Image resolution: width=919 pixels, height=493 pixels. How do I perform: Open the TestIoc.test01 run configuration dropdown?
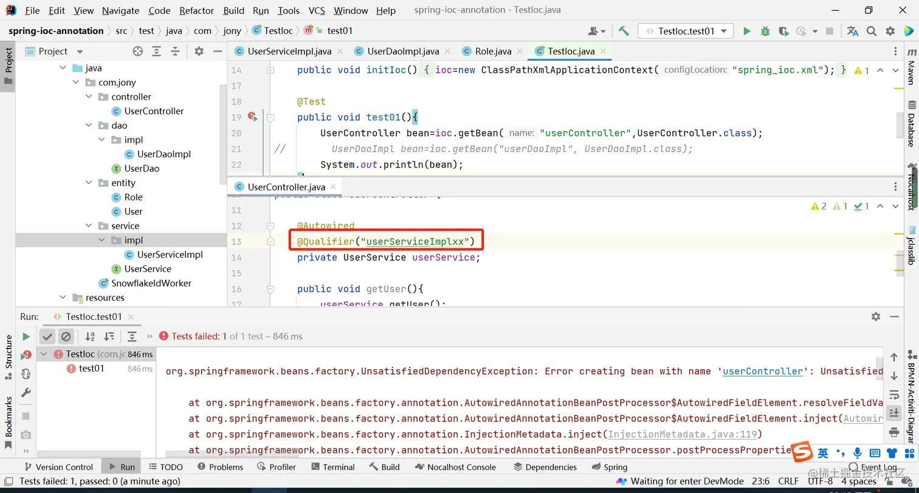tap(686, 31)
